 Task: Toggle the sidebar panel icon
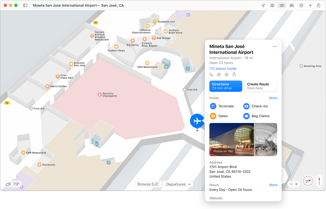(25, 5)
